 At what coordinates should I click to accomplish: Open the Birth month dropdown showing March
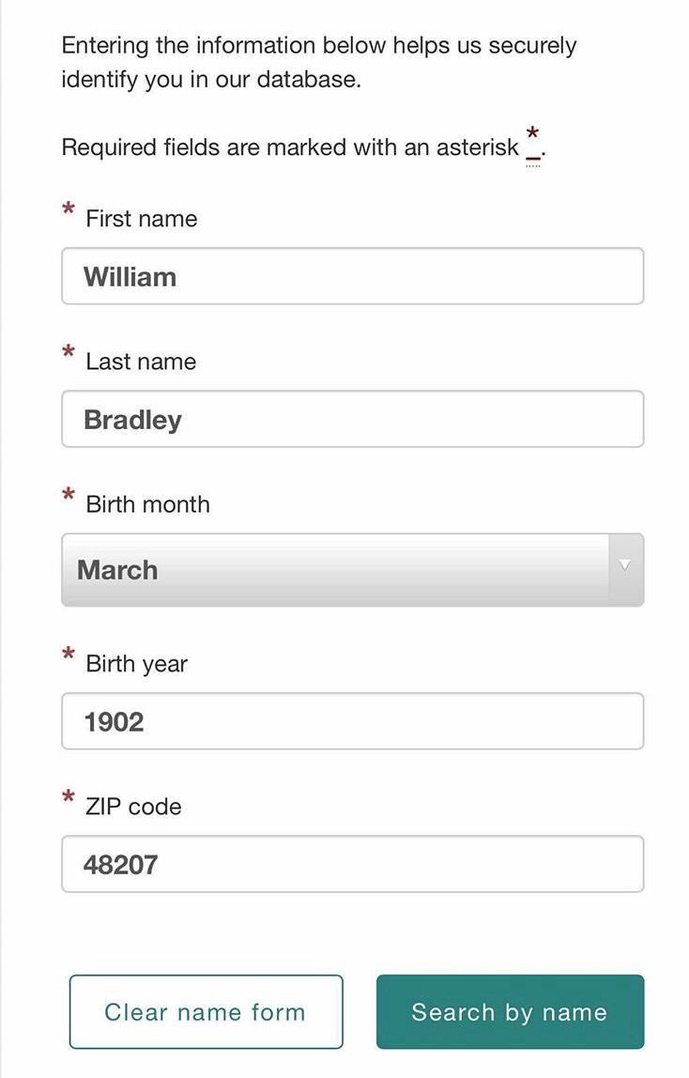click(x=338, y=570)
